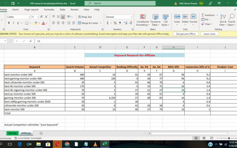
Task: Click Insert Function fx icon
Action: click(x=31, y=41)
